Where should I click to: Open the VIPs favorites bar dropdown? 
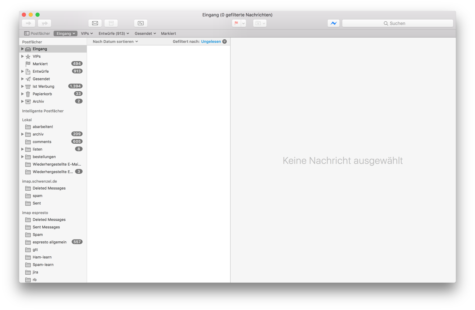pyautogui.click(x=87, y=33)
